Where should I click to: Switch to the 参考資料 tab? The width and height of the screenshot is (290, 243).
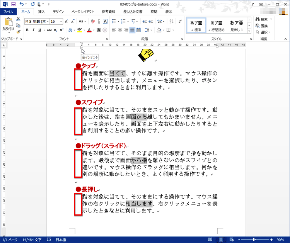[x=109, y=12]
